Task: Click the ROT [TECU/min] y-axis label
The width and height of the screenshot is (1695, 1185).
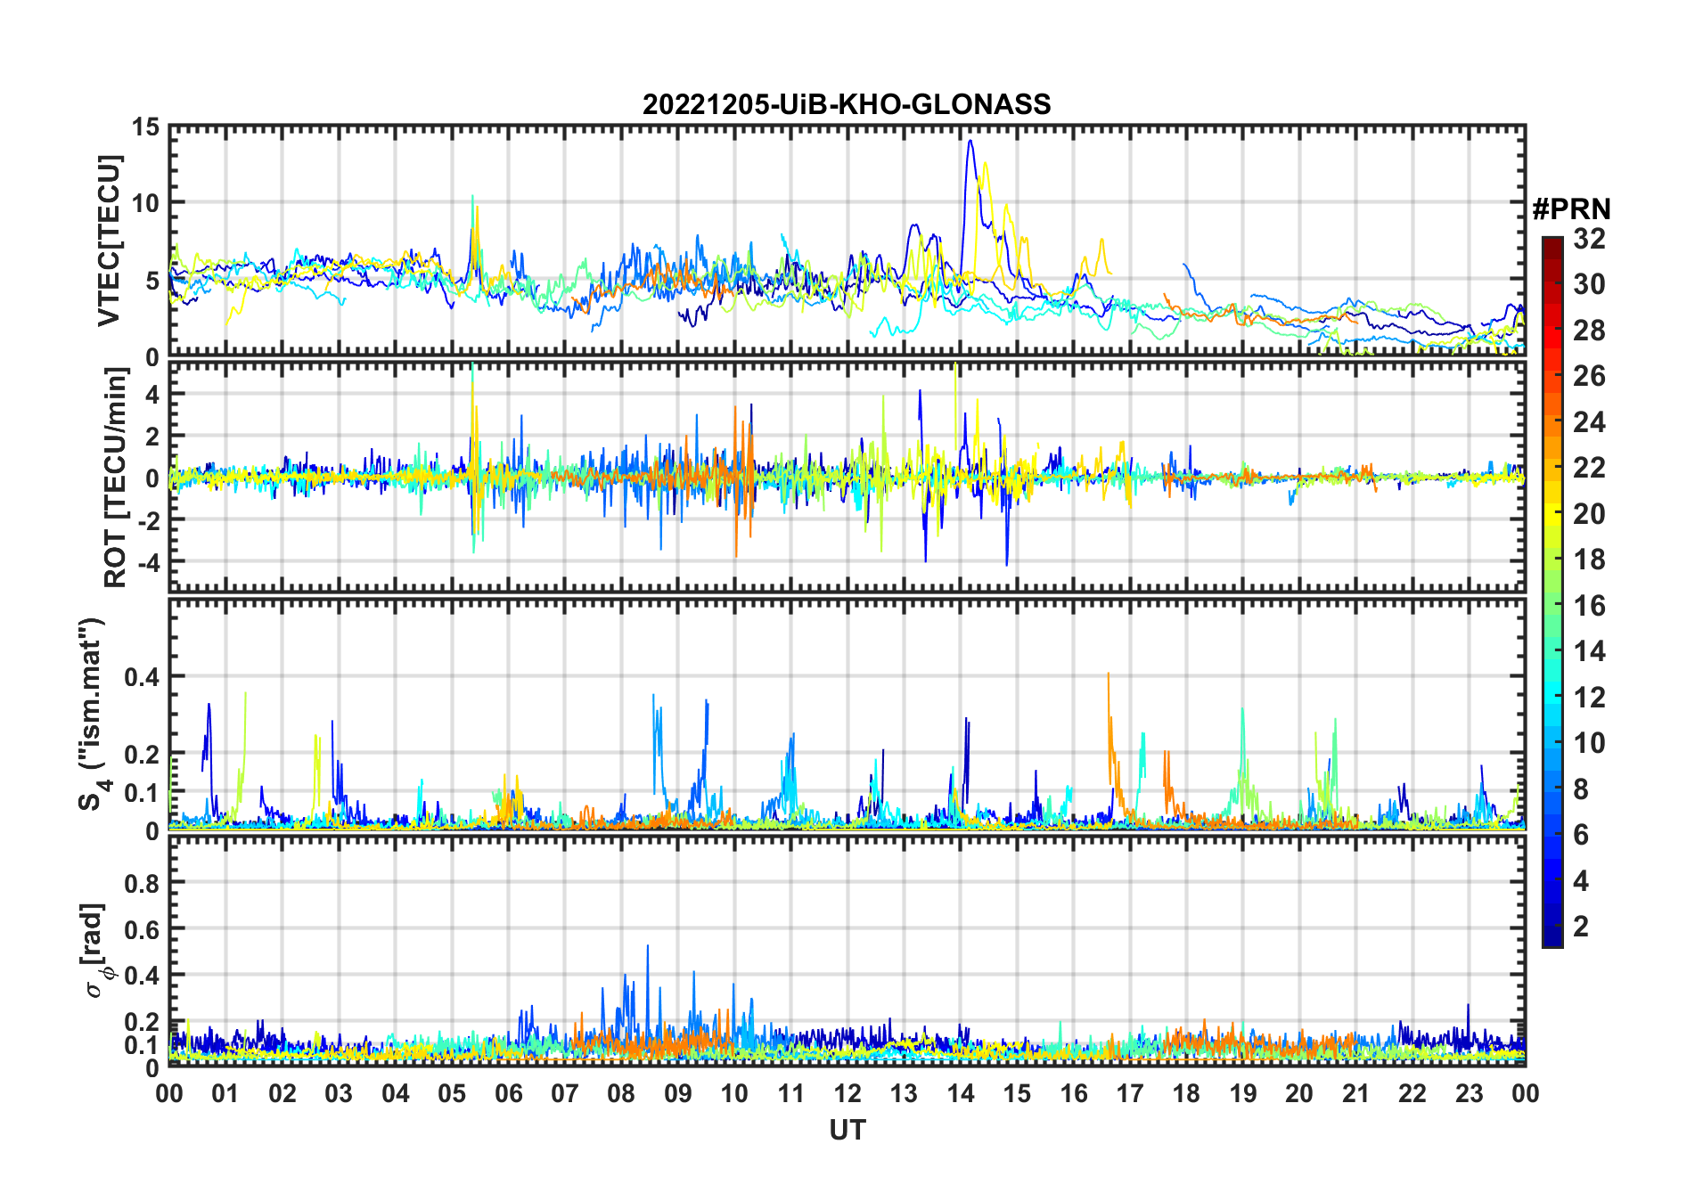Action: 115,478
